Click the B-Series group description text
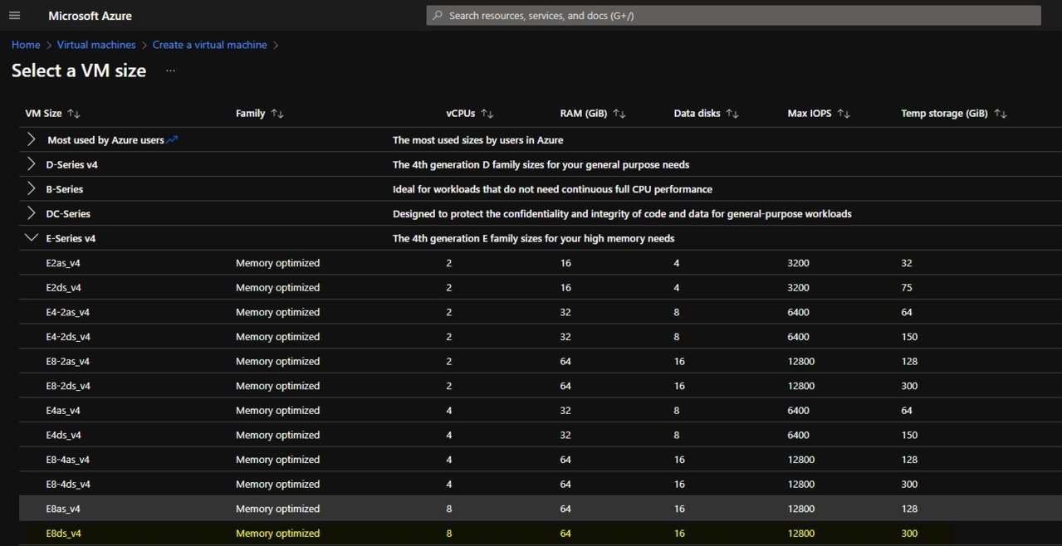 [552, 189]
